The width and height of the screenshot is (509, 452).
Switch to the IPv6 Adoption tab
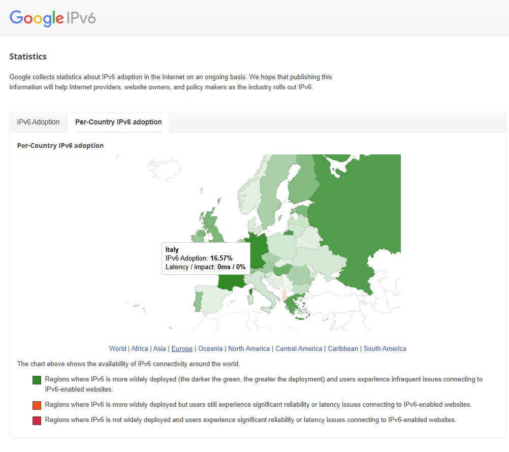click(38, 122)
